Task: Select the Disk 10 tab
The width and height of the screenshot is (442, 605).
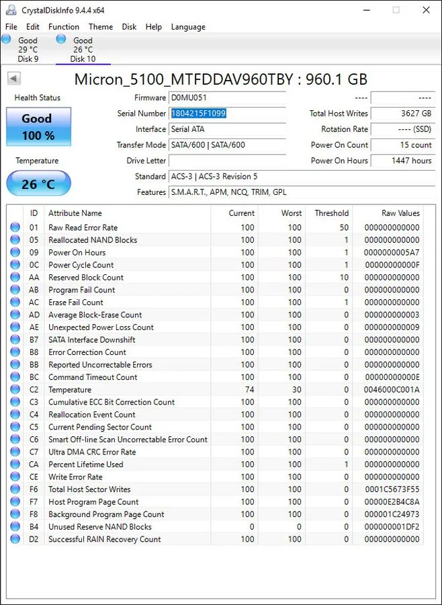Action: pos(83,49)
